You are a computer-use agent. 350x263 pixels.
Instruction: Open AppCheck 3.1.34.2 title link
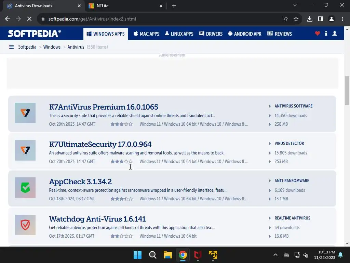[80, 181]
